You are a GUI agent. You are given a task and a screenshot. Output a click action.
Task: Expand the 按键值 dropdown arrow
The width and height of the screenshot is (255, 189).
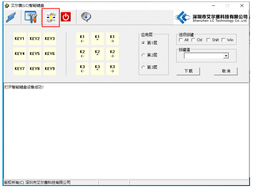(x=226, y=56)
